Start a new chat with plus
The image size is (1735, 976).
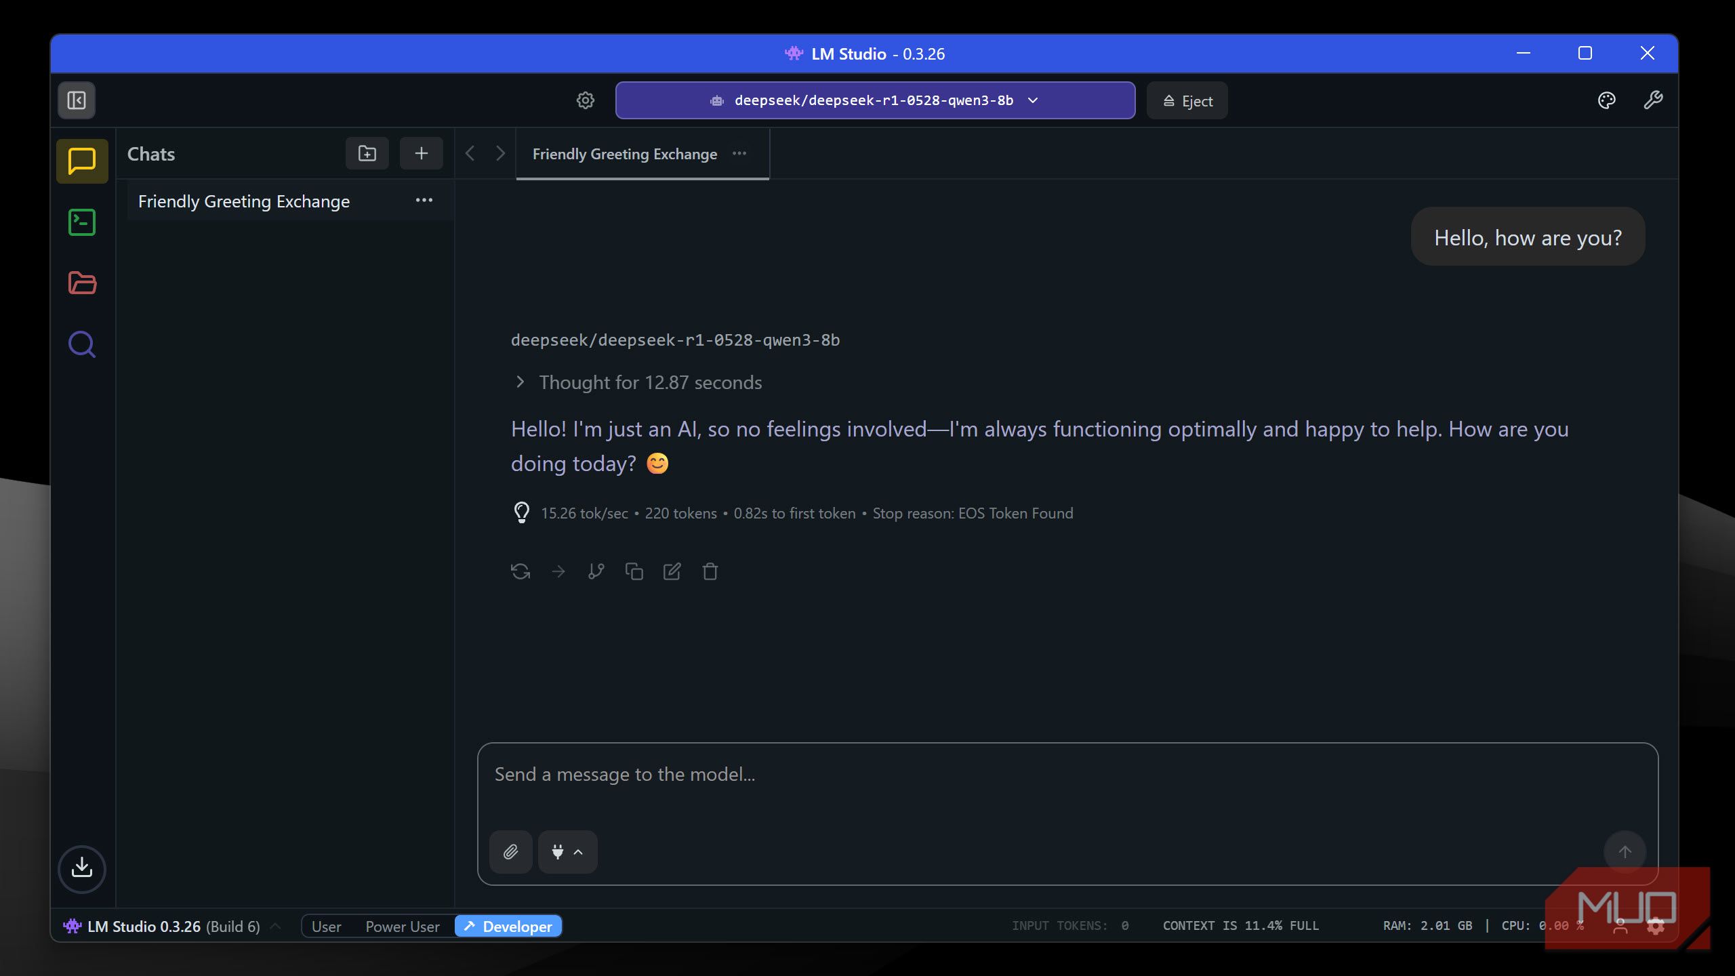[x=422, y=153]
